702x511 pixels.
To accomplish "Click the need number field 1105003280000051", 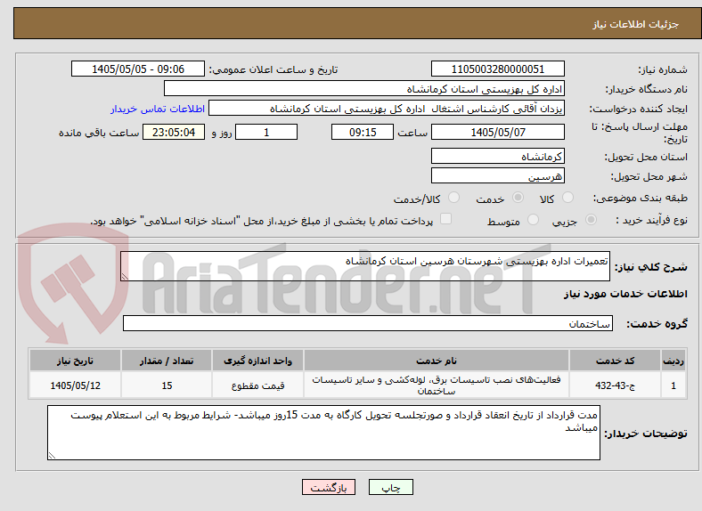I will click(497, 69).
